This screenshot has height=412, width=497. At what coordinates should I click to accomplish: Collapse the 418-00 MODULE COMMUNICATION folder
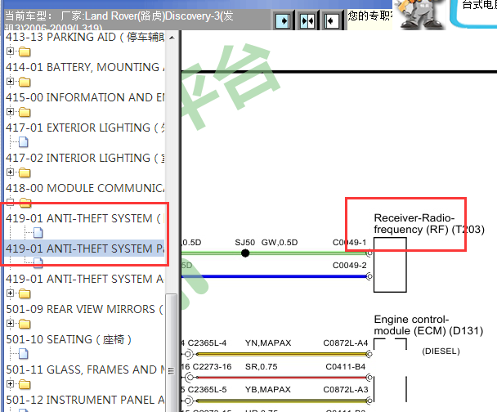coord(10,202)
